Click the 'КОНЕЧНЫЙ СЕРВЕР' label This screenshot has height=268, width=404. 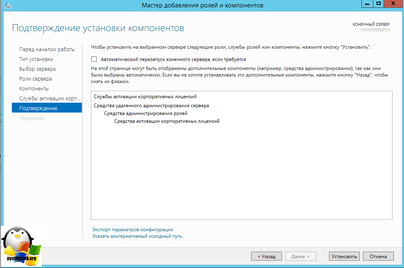click(x=371, y=24)
